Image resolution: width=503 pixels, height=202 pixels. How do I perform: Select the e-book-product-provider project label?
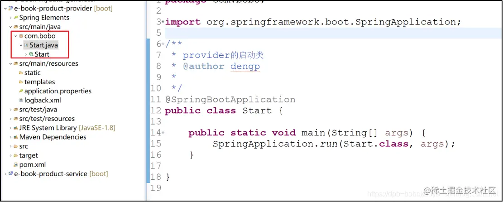pyautogui.click(x=53, y=8)
